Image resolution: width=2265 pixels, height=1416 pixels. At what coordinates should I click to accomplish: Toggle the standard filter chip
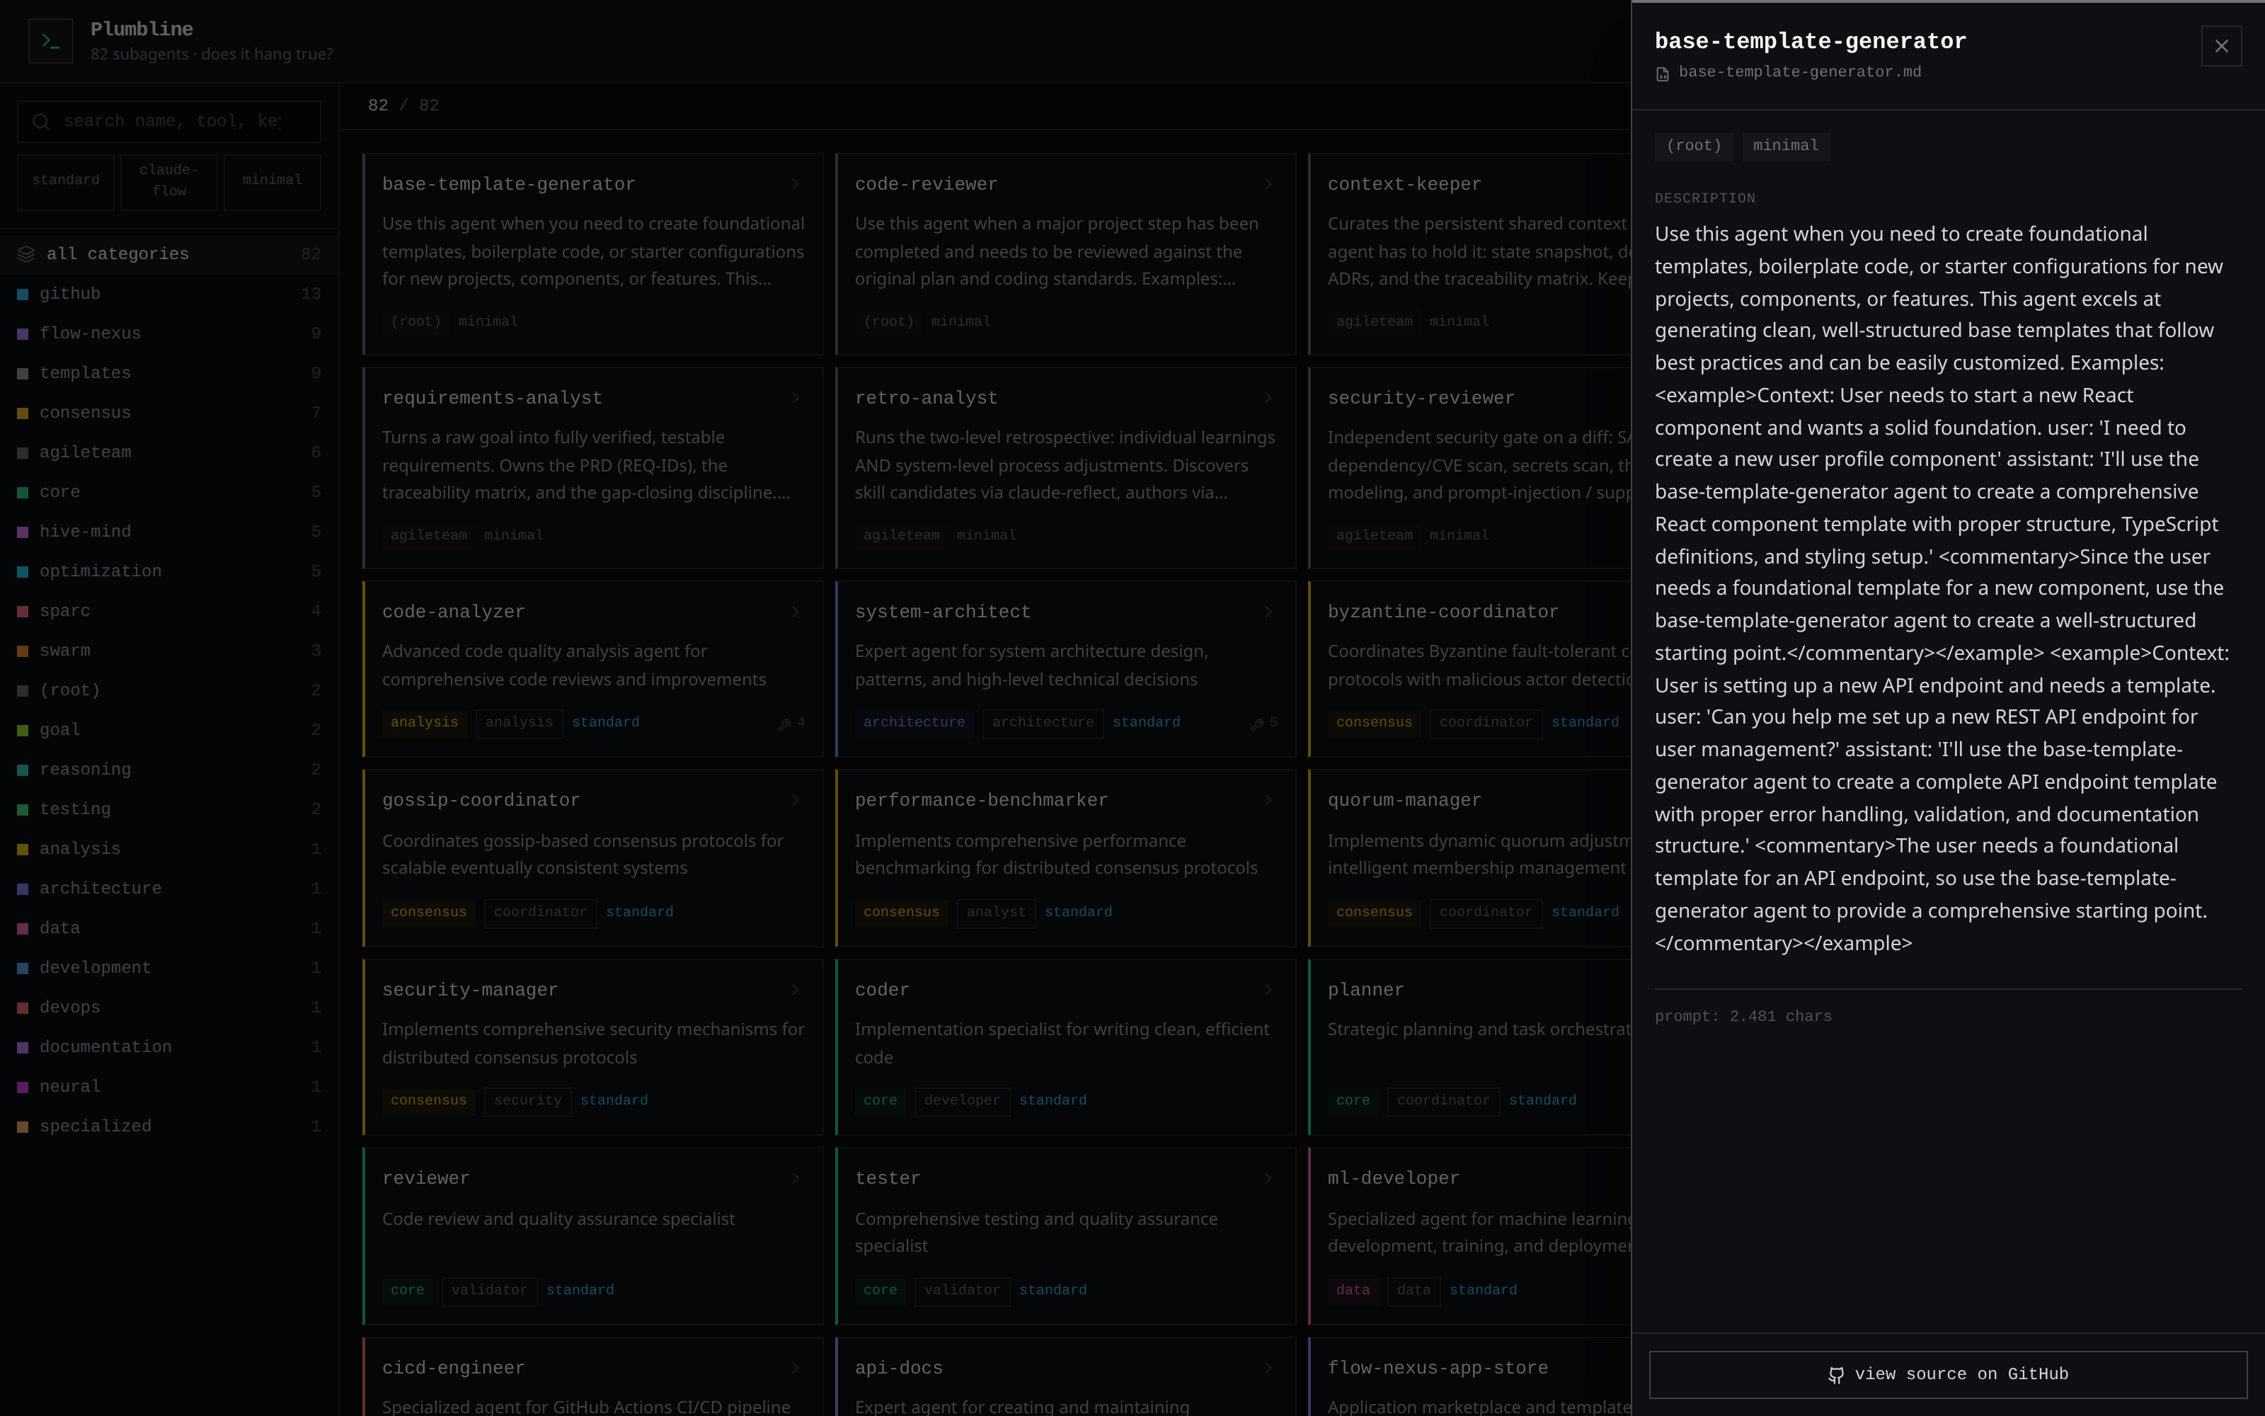pos(66,182)
